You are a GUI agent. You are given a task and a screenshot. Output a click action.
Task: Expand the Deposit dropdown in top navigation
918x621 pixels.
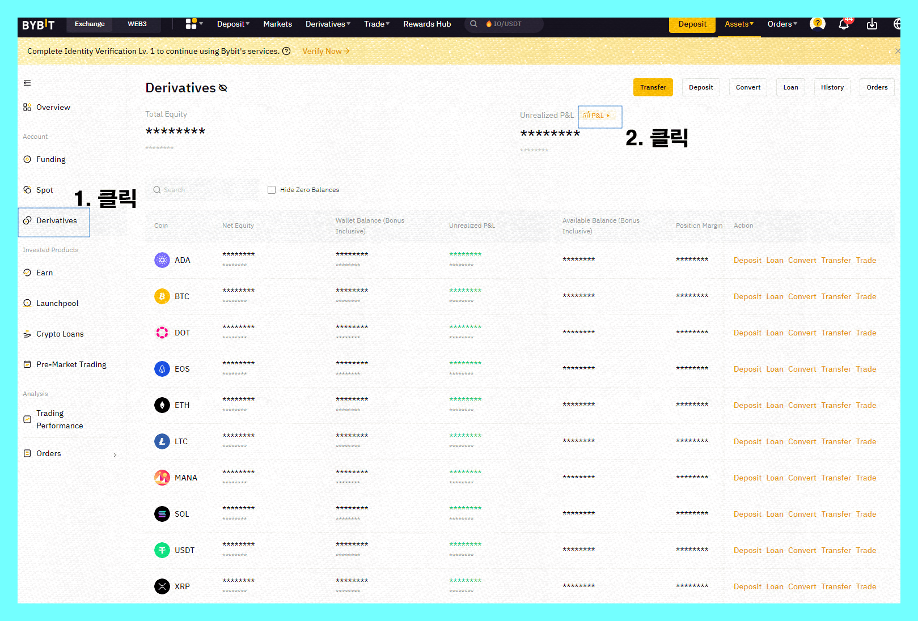coord(233,24)
